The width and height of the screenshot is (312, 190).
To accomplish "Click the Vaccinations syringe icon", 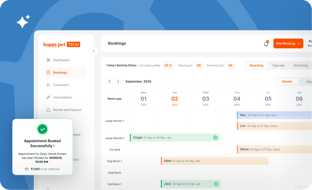I will pyautogui.click(x=48, y=97).
